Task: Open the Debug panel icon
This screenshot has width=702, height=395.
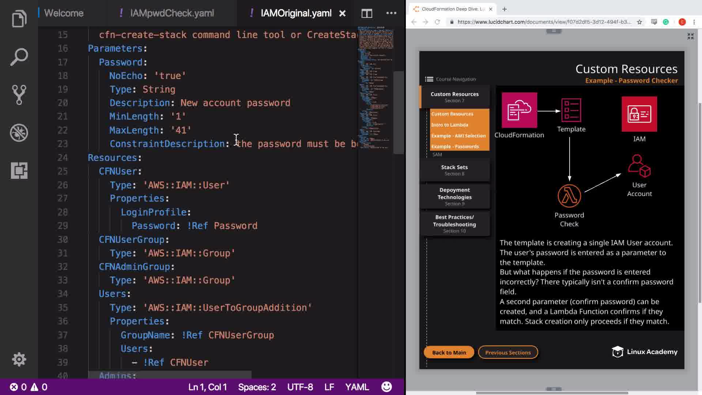Action: [19, 133]
